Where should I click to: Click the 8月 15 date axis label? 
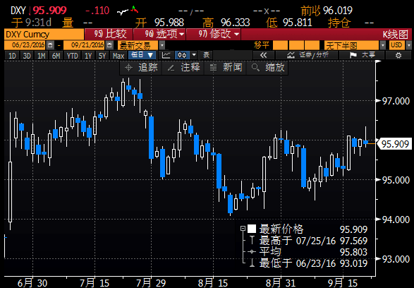[x=213, y=283]
